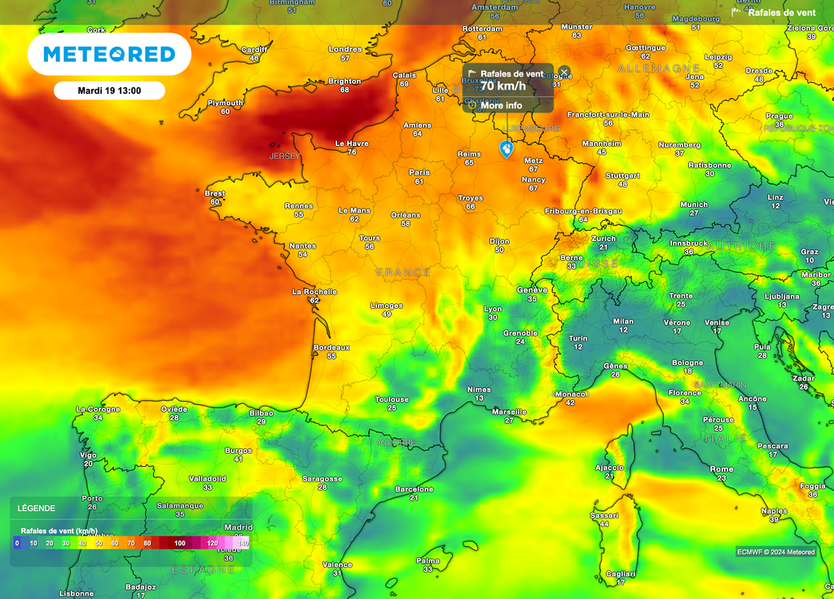Click the 140 km/h pale pink legend swatch
This screenshot has height=599, width=834.
[x=243, y=543]
